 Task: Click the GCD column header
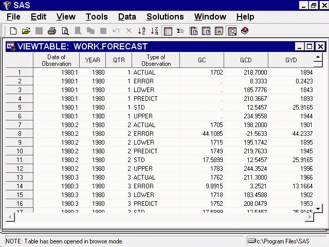[x=246, y=60]
